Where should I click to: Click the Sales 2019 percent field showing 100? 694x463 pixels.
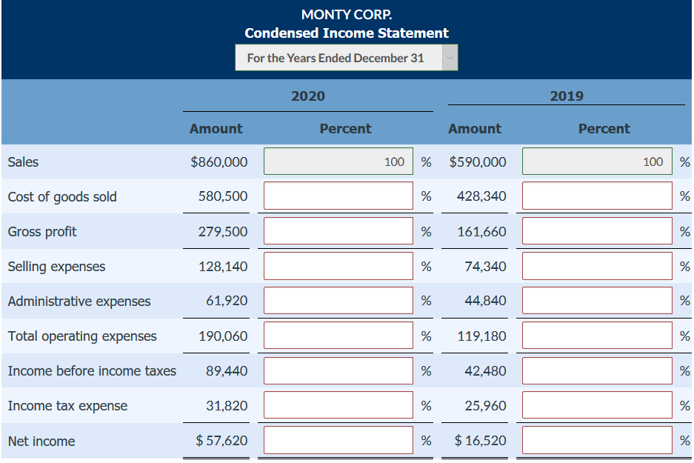(597, 161)
